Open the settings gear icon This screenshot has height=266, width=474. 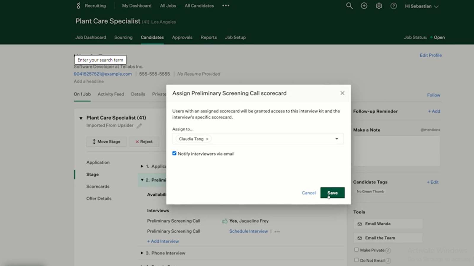tap(379, 6)
